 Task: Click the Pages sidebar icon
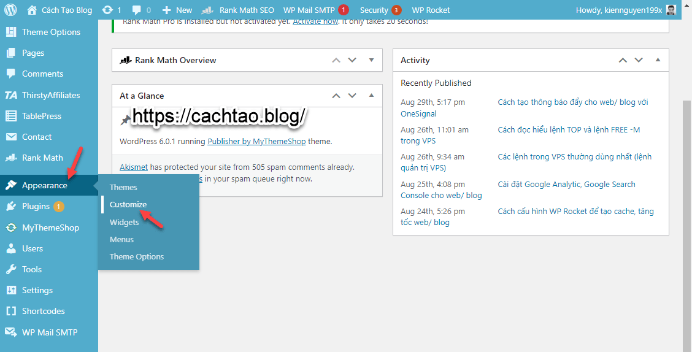[11, 53]
